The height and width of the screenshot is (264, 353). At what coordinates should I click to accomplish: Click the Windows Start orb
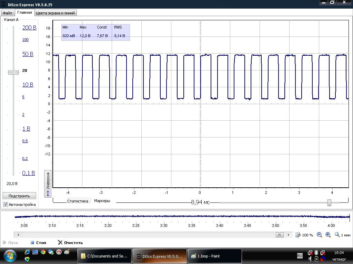point(10,256)
